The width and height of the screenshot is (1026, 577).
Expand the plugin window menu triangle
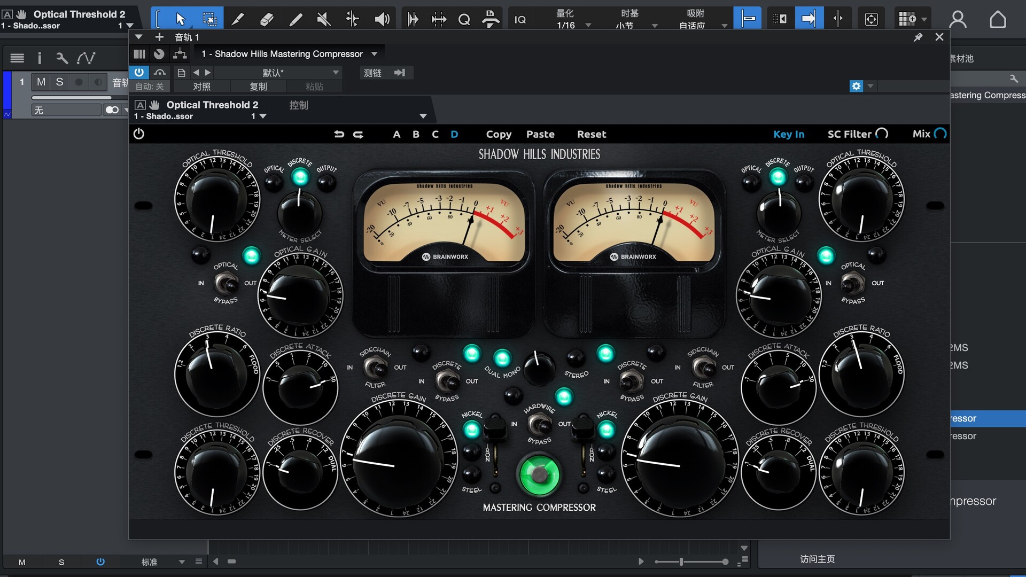coord(138,37)
